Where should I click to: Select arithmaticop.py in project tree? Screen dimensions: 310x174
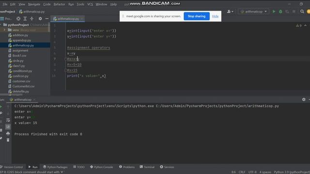[23, 45]
